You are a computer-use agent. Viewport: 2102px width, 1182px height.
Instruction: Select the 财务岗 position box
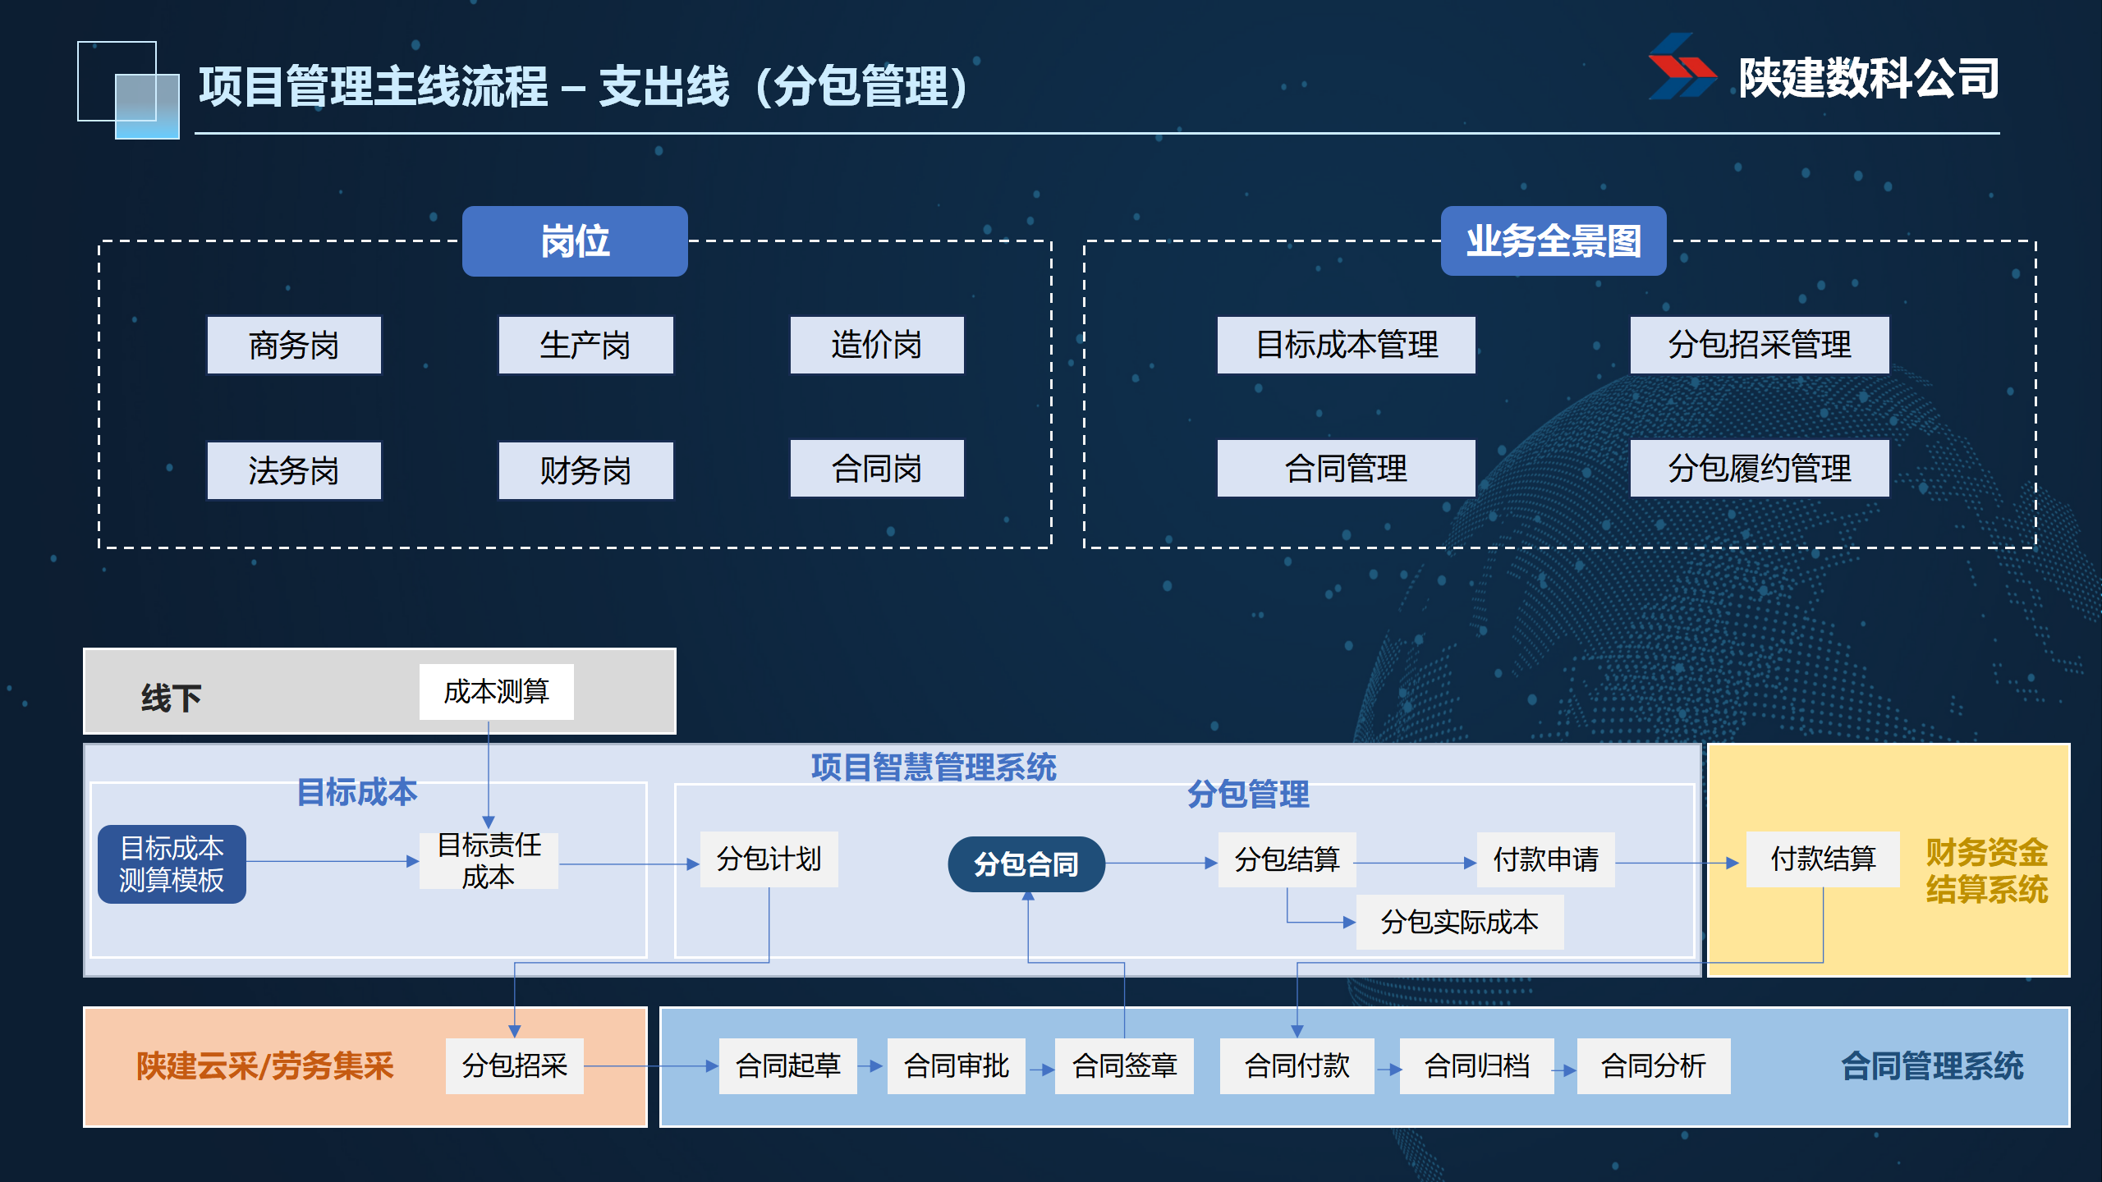[x=585, y=470]
